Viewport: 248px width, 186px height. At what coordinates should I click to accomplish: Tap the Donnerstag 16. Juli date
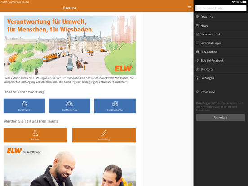19,2
